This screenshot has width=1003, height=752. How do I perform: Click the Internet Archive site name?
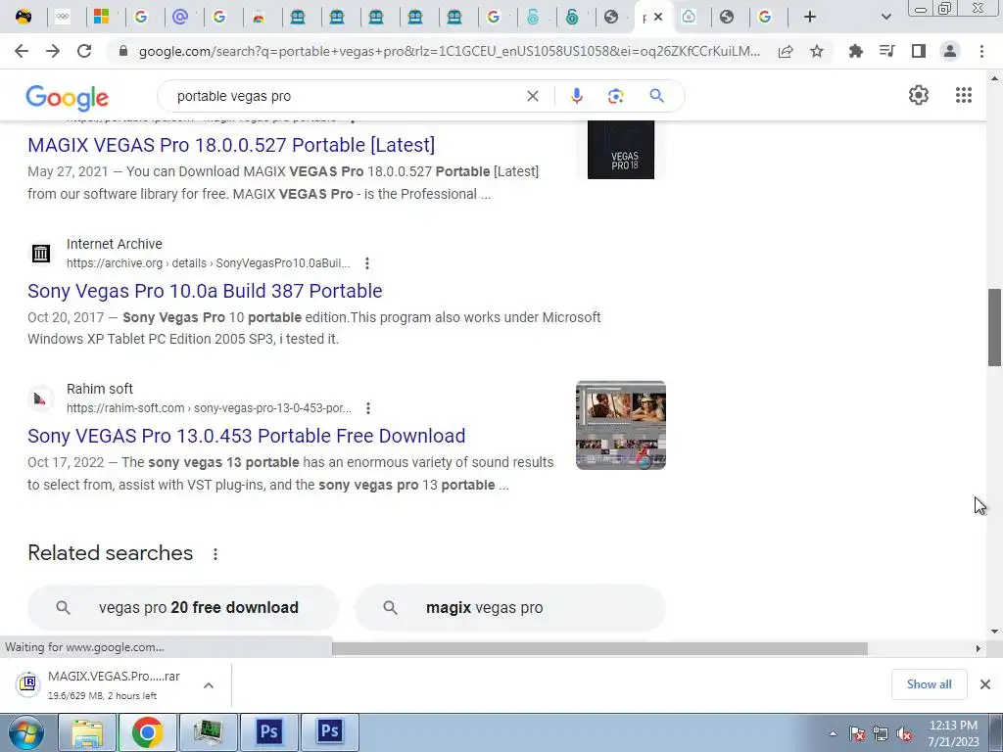(x=115, y=244)
